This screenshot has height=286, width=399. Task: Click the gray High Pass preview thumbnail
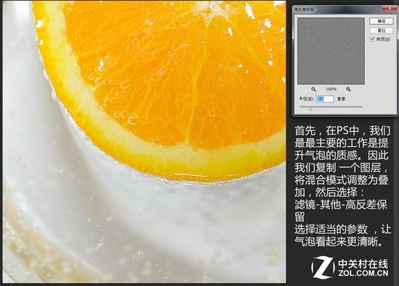[331, 51]
